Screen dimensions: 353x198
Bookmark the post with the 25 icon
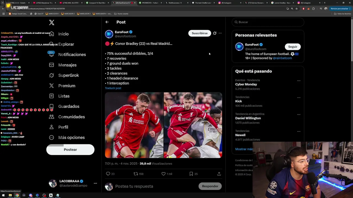(x=191, y=174)
